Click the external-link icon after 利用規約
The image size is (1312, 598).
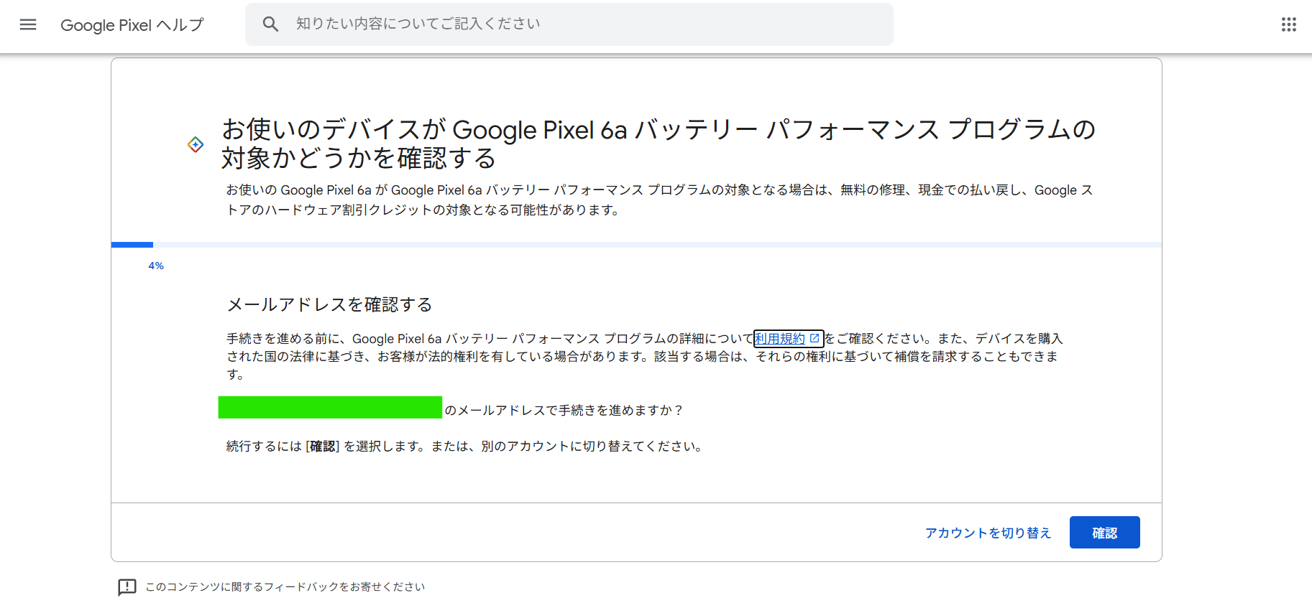(x=814, y=338)
